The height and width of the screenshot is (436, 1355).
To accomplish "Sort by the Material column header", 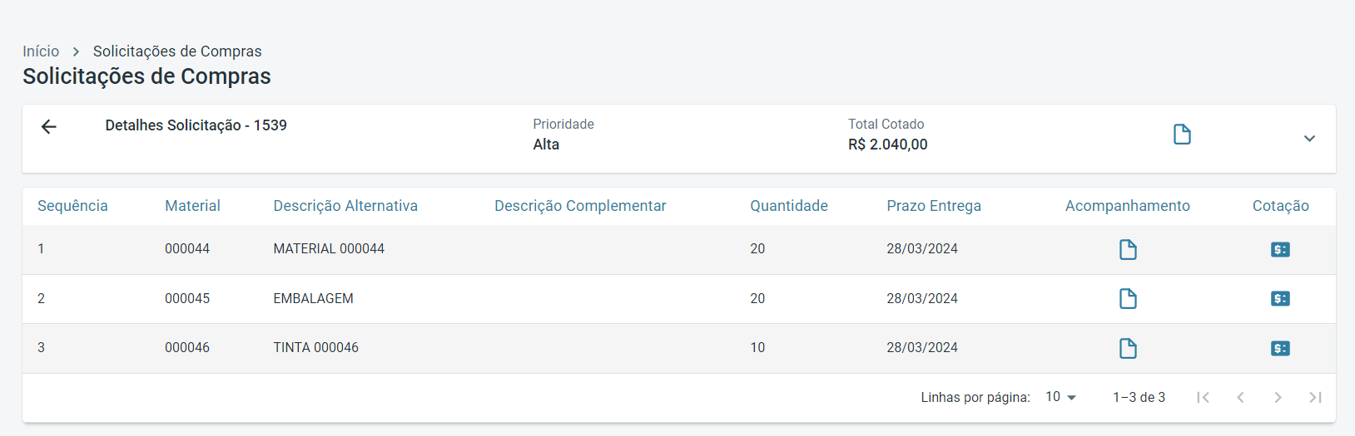I will (x=192, y=206).
